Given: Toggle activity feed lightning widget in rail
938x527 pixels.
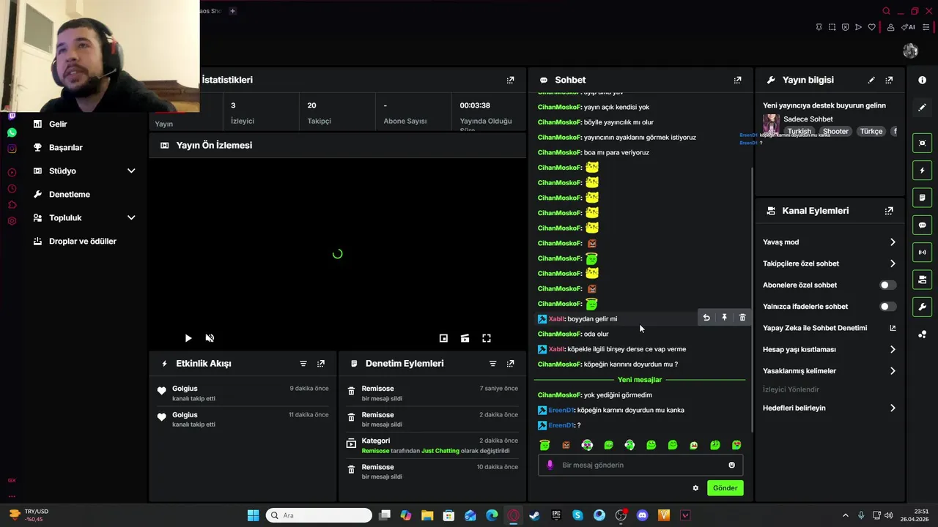Looking at the screenshot, I should (922, 171).
